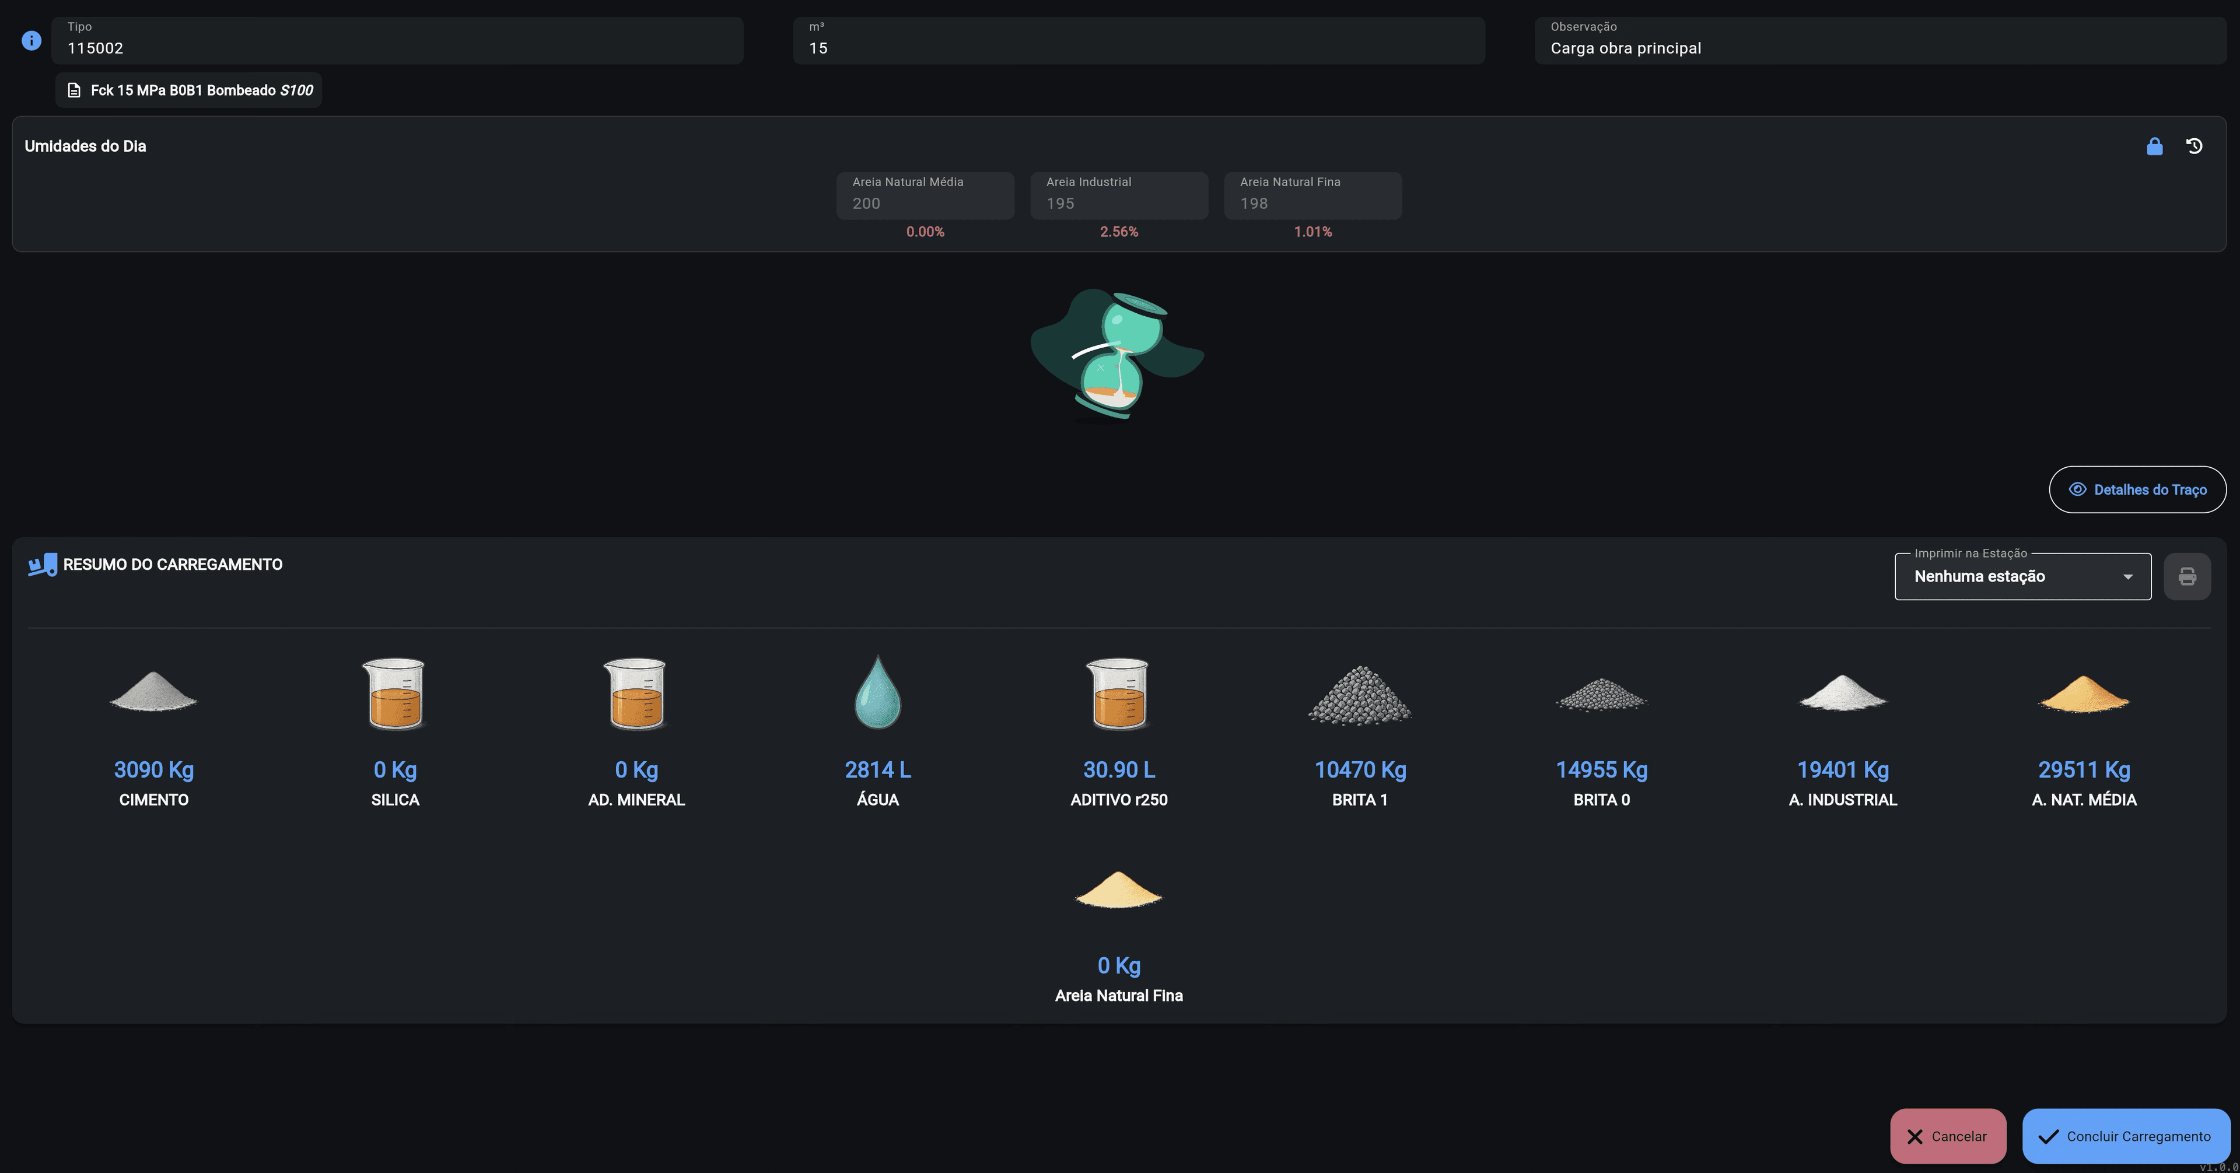Click the eye icon in Detalhes do Traço
Viewport: 2240px width, 1173px height.
point(2077,489)
